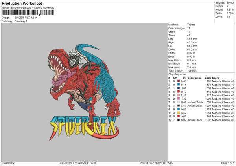Select the Max Stitch value 6.9 mm
This screenshot has width=236, height=166.
192,60
